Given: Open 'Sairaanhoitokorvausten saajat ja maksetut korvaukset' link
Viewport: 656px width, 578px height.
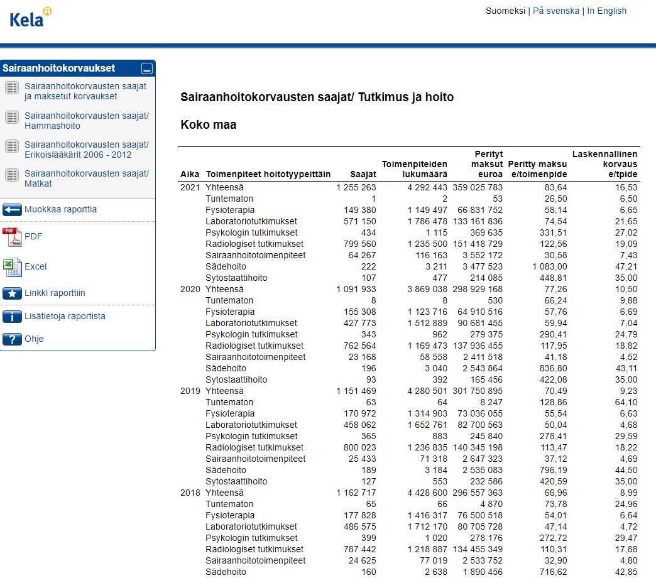Looking at the screenshot, I should pos(85,91).
